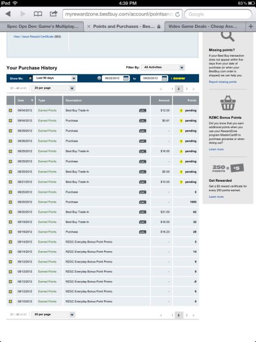Screen dimensions: 256x342
Task: Open the Report missing points link
Action: pyautogui.click(x=222, y=82)
